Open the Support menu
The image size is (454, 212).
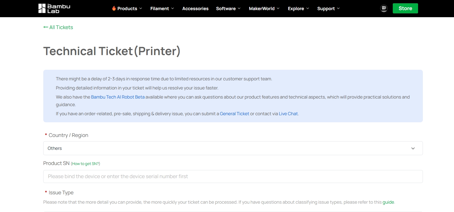tap(328, 9)
